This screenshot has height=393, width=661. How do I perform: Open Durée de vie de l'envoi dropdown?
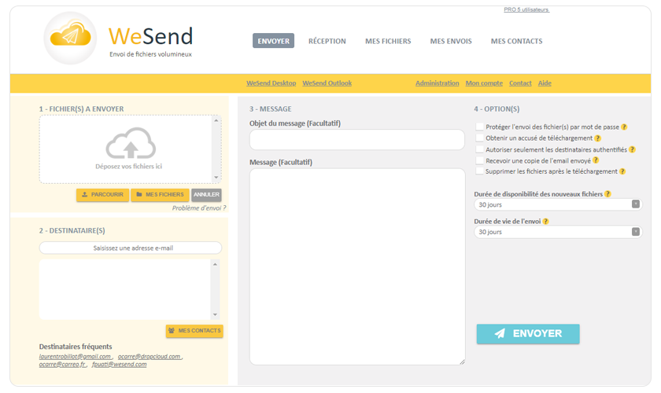pyautogui.click(x=558, y=232)
